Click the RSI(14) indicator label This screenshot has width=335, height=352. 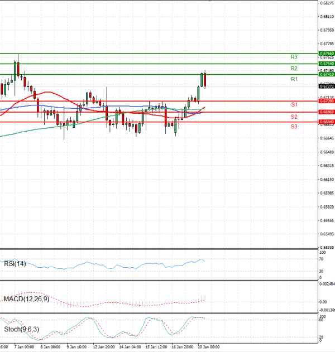tap(15, 263)
